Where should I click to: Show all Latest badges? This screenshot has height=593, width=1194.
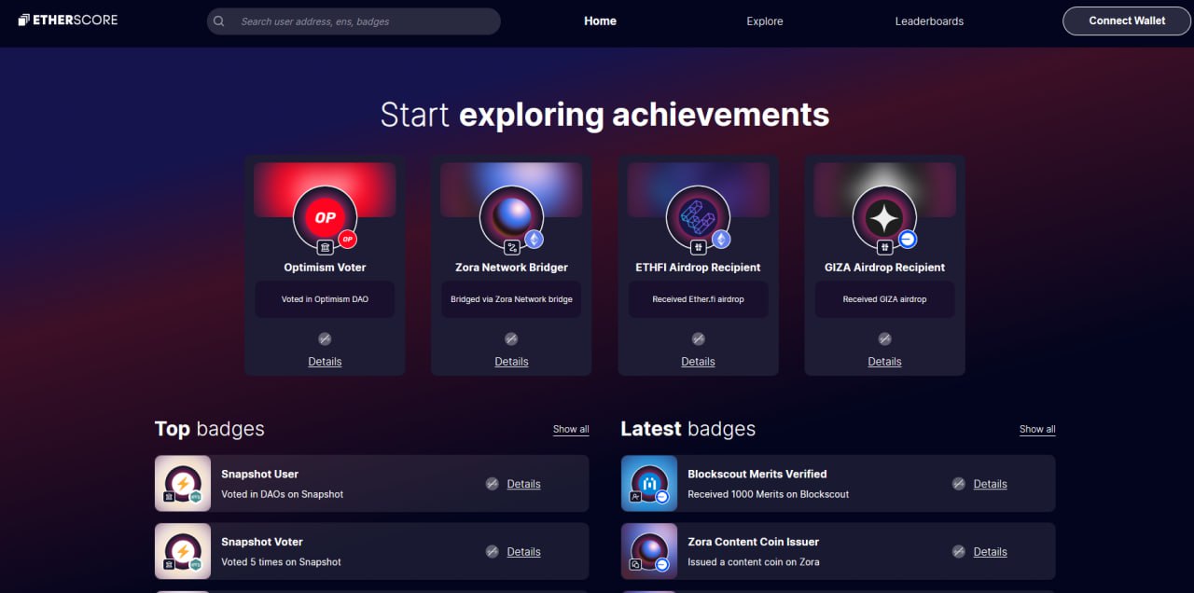1037,429
